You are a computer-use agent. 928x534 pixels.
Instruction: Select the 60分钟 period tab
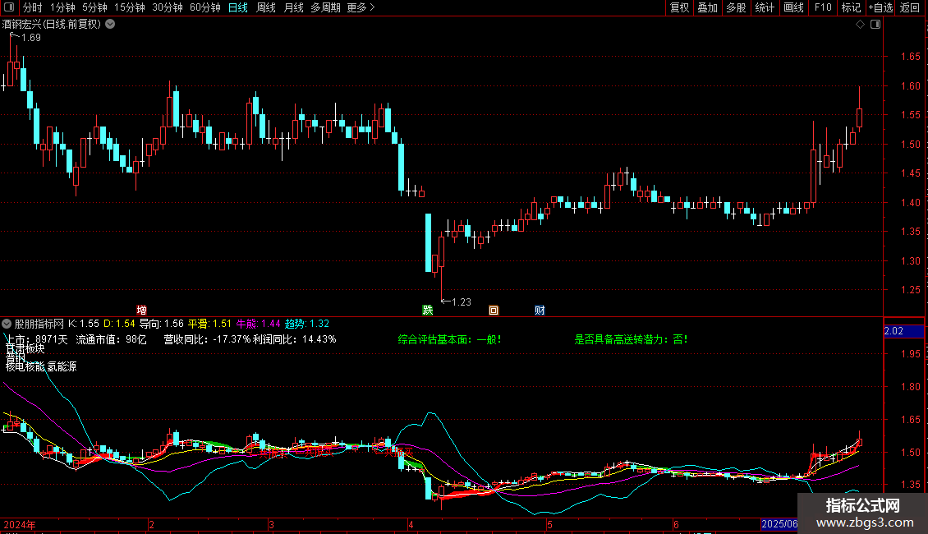pos(204,7)
